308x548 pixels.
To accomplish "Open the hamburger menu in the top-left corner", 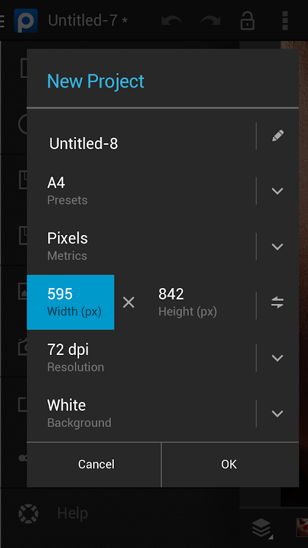I will point(2,21).
